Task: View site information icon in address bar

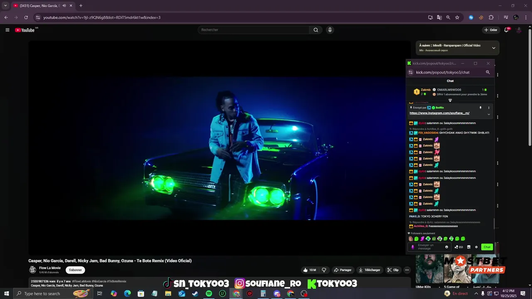Action: click(x=38, y=17)
